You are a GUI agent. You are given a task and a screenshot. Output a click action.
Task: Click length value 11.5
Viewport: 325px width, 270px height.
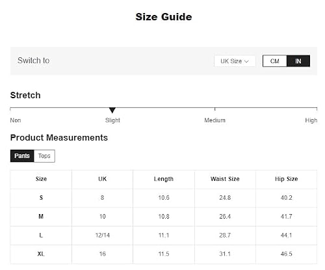pyautogui.click(x=164, y=254)
